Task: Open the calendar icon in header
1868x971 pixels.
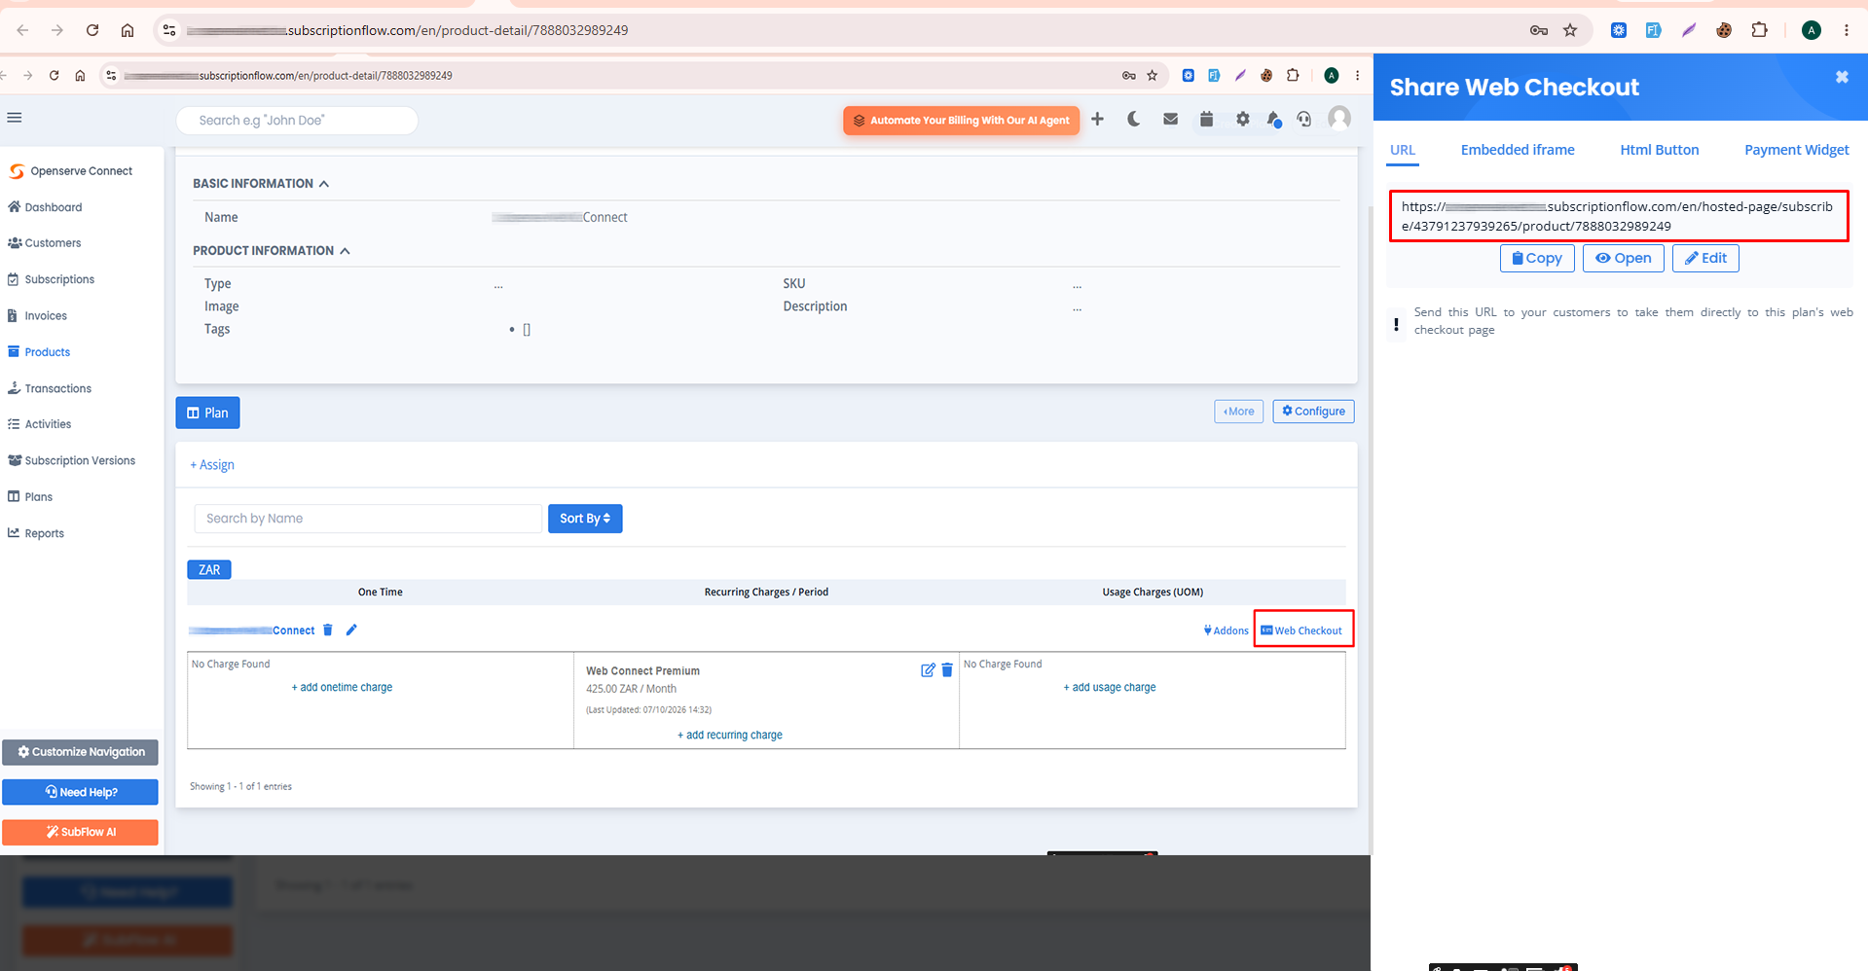Action: (1206, 119)
